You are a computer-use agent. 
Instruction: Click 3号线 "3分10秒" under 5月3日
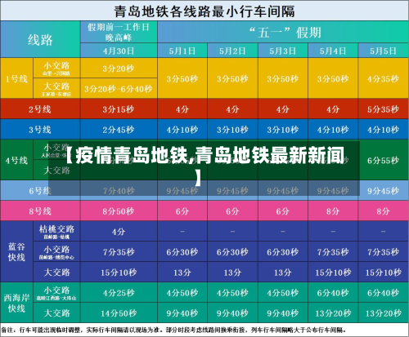(283, 129)
